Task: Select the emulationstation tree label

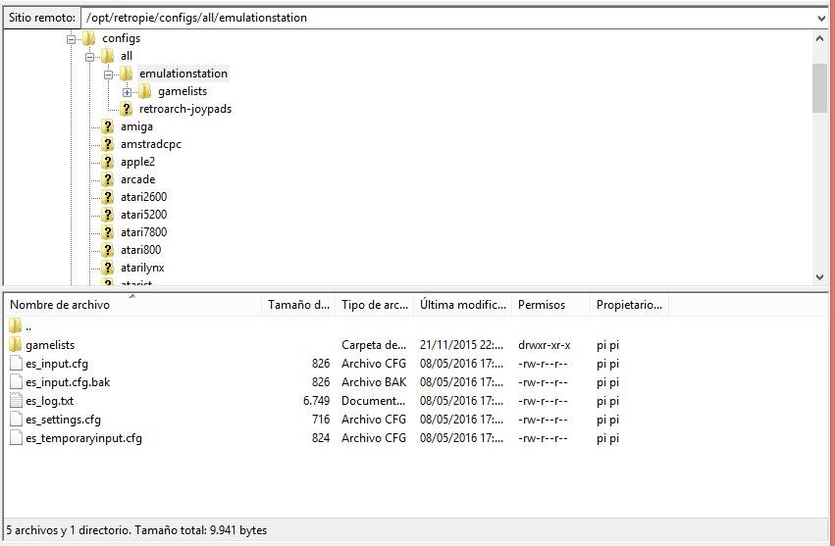Action: pos(183,74)
